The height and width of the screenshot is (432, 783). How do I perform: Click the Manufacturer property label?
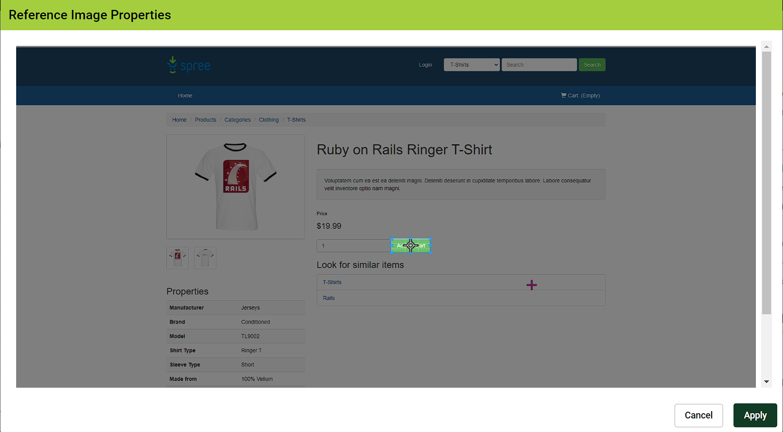point(187,308)
